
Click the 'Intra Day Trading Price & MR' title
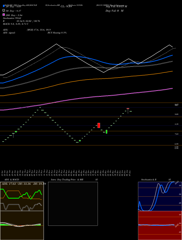point(67,180)
